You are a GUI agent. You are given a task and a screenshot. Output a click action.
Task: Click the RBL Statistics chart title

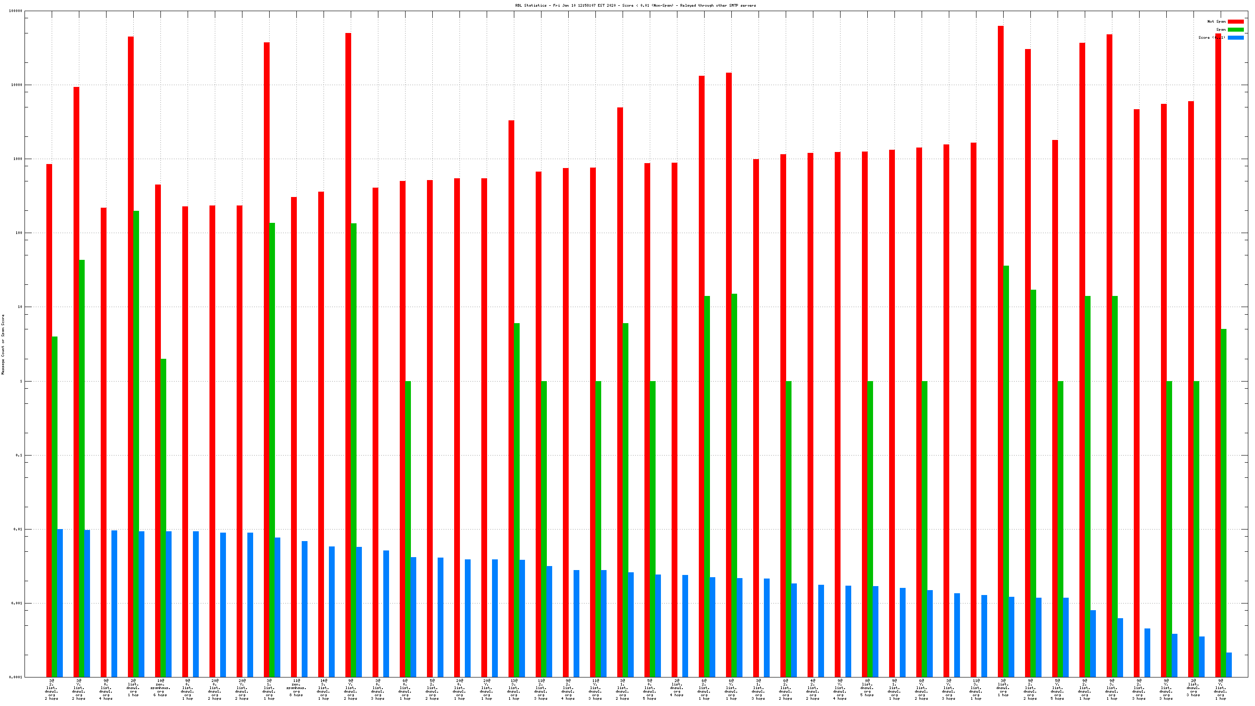coord(635,5)
